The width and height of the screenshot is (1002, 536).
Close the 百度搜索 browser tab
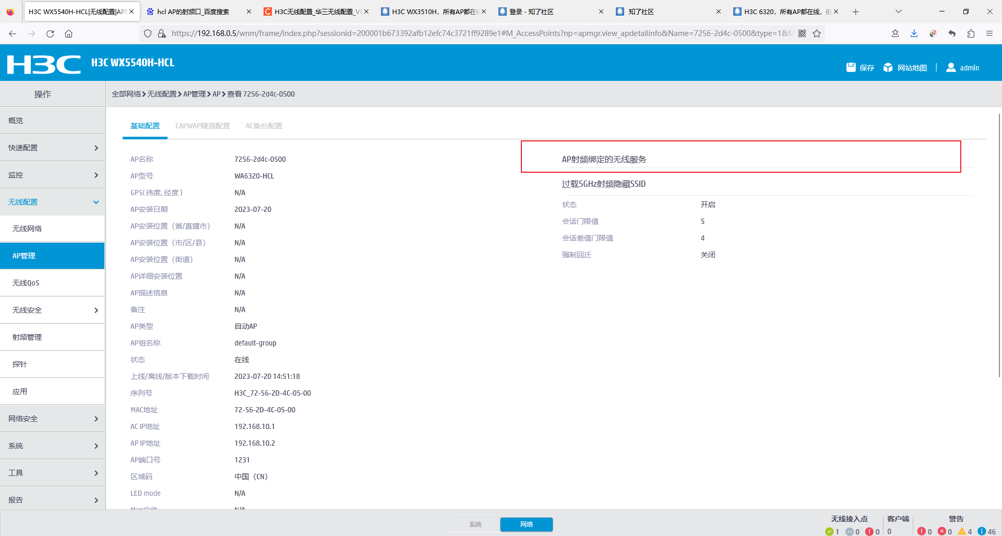[248, 11]
